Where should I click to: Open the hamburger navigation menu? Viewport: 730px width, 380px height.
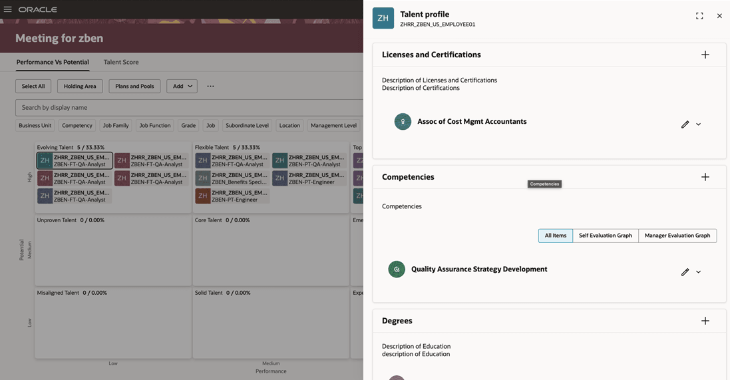(7, 9)
